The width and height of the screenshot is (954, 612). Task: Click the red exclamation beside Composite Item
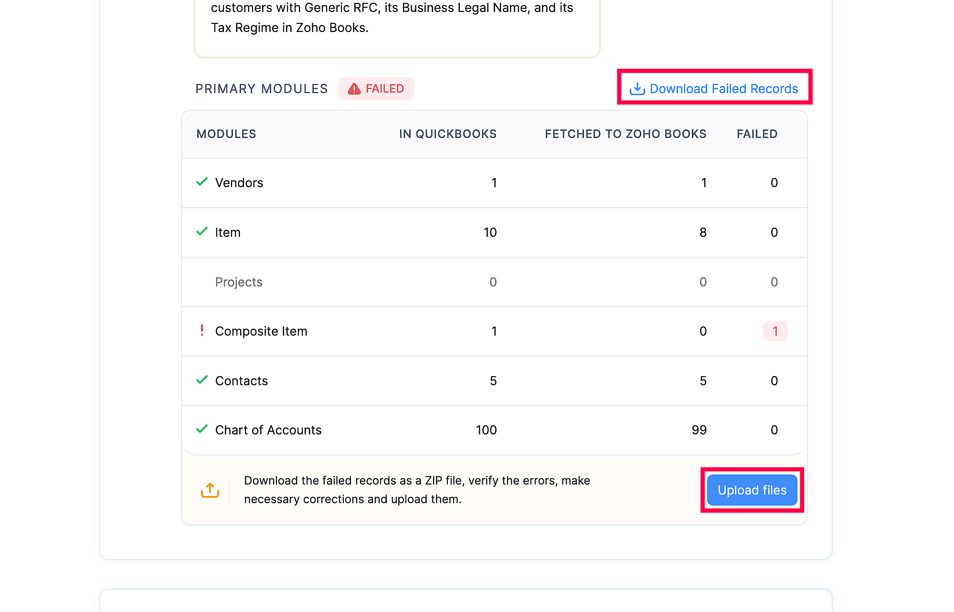click(202, 330)
